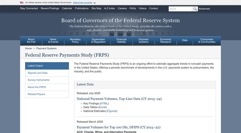Click "Payment Volumes for Top 100 DIs" heading
The width and height of the screenshot is (241, 133).
[x=118, y=127]
